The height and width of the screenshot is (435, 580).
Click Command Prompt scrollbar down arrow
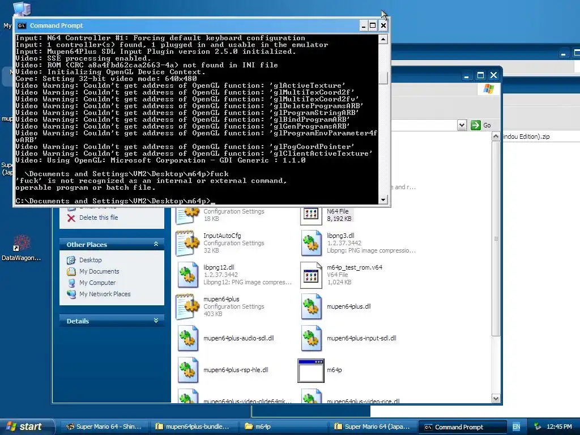pos(383,200)
